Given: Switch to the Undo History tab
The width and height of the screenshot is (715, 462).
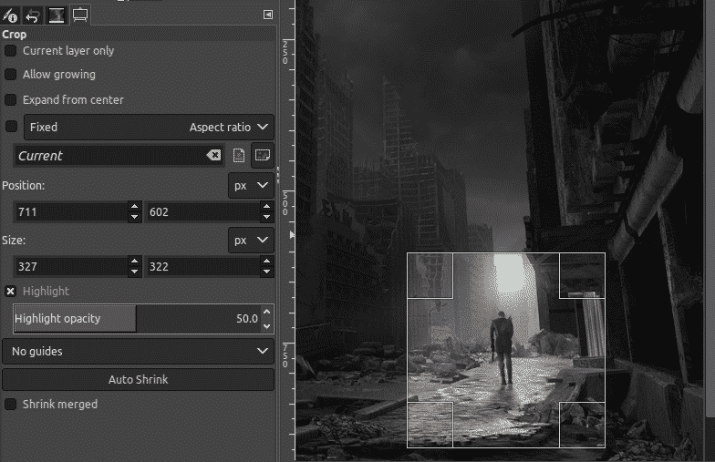Looking at the screenshot, I should pyautogui.click(x=34, y=15).
